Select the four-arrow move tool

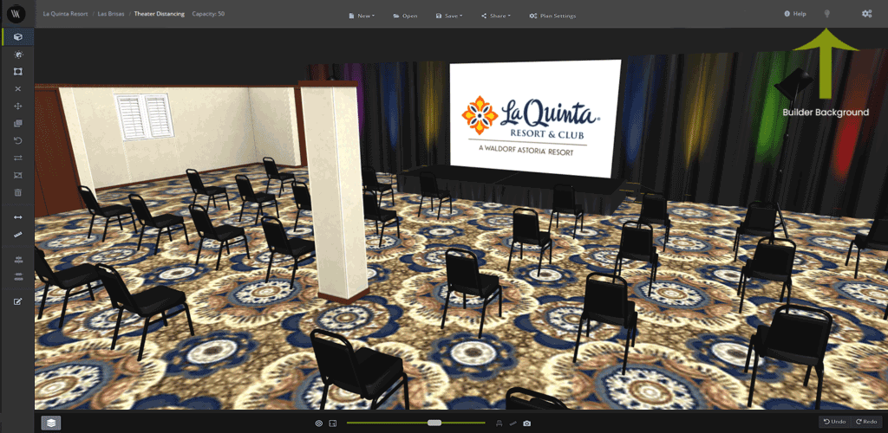(18, 107)
